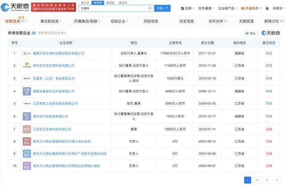Clear the search box with the X icon
This screenshot has height=187, width=286.
pos(150,8)
